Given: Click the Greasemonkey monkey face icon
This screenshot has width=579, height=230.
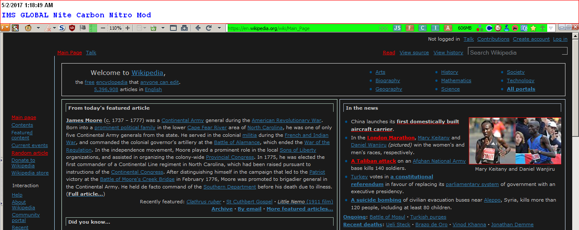Looking at the screenshot, I should click(x=28, y=28).
